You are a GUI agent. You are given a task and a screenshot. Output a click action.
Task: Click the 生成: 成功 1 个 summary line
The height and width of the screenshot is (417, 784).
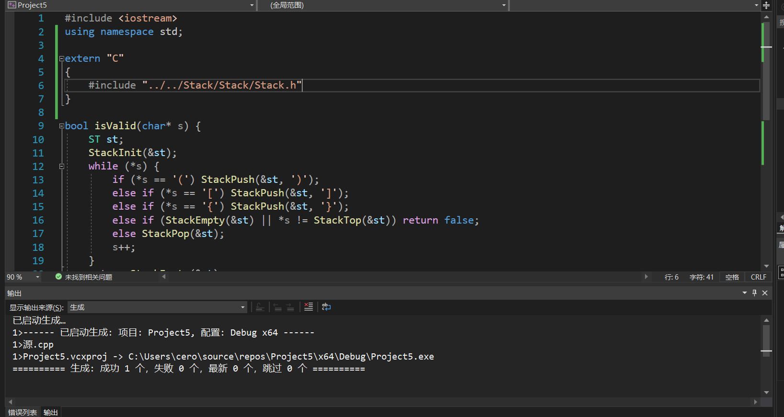coord(189,369)
